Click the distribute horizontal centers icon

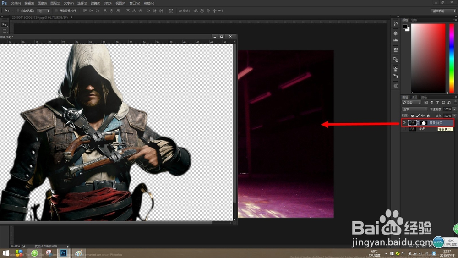pos(155,11)
